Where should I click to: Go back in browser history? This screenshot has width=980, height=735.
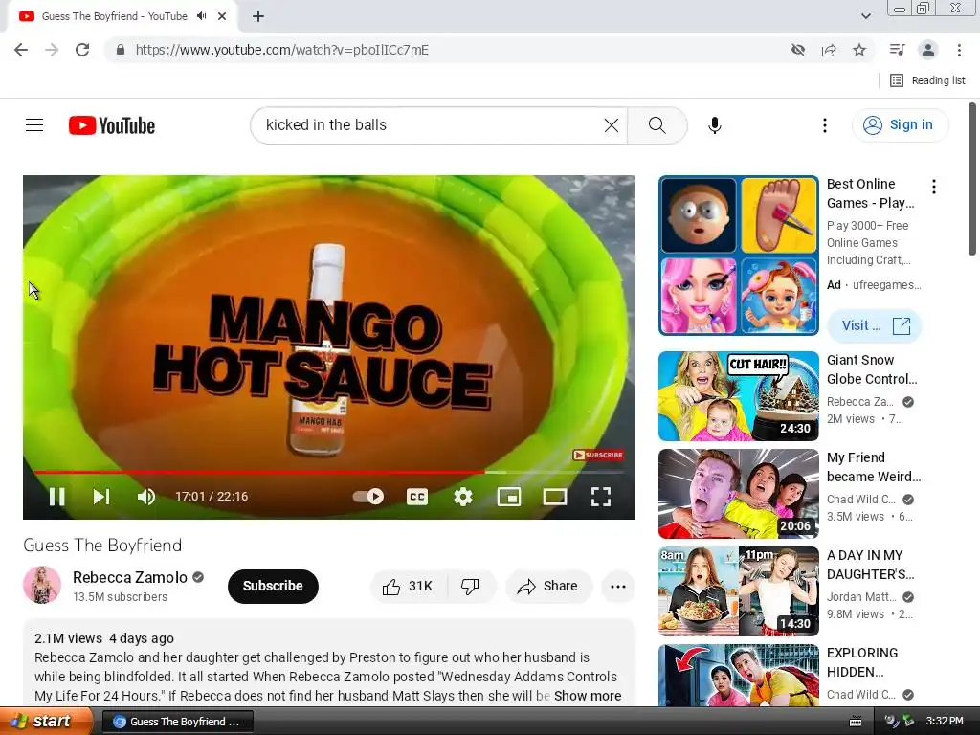(x=21, y=50)
